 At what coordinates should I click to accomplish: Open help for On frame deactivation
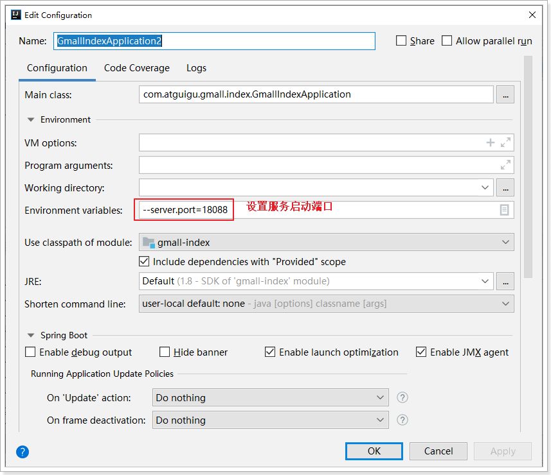[402, 420]
